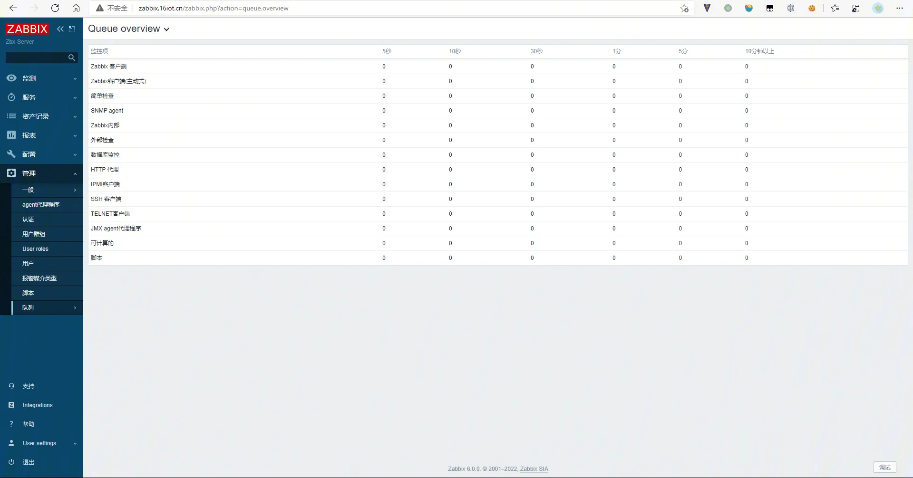The image size is (913, 478).
Task: Expand the 监测 menu section
Action: point(41,78)
